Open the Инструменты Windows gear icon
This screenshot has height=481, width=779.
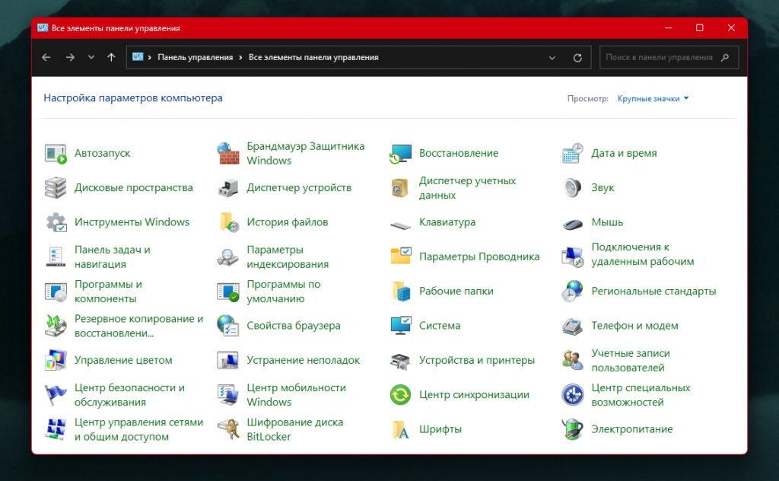point(56,222)
